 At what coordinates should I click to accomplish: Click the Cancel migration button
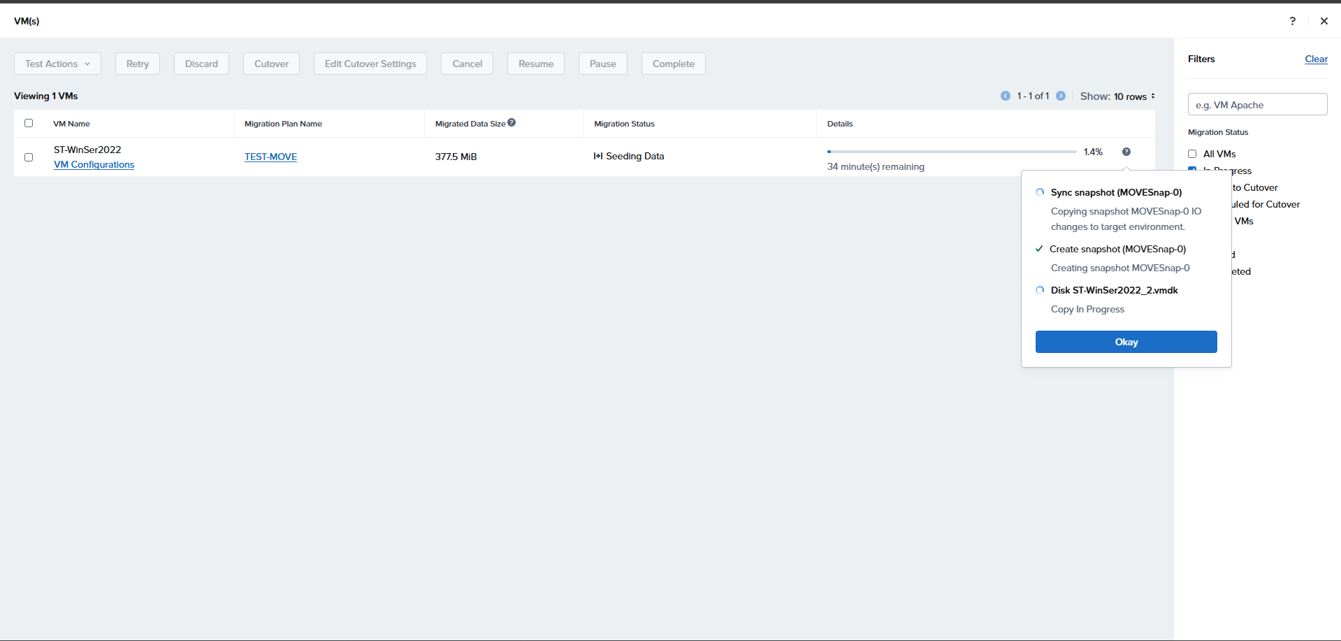coord(467,64)
